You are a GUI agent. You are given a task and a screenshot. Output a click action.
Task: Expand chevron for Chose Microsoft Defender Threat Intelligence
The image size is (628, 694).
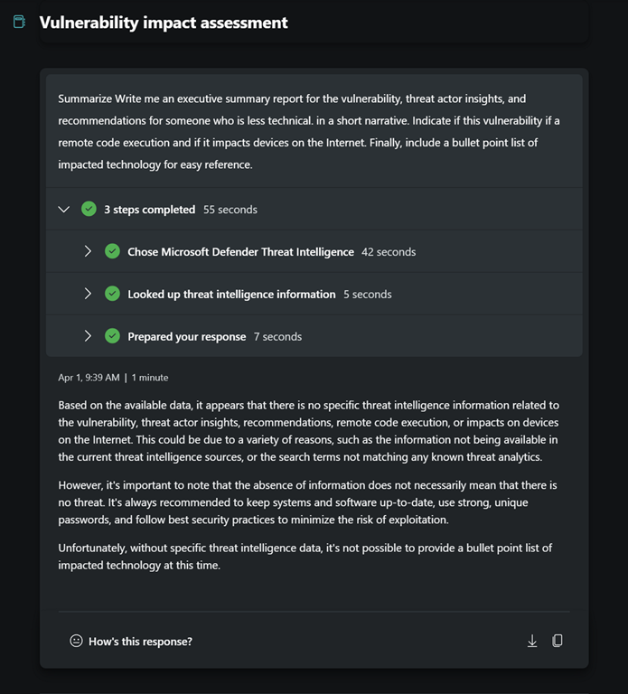click(x=88, y=251)
